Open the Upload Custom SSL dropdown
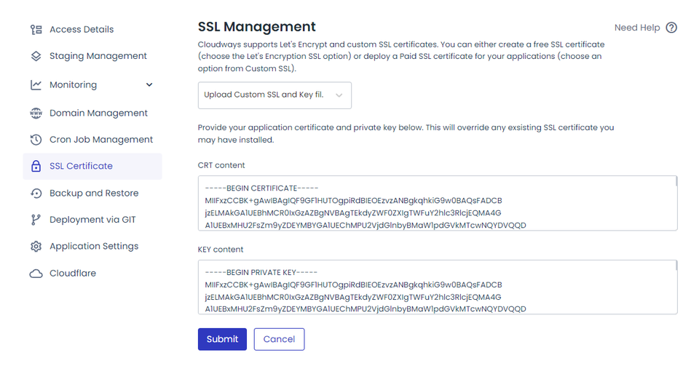Image resolution: width=699 pixels, height=374 pixels. coord(275,95)
